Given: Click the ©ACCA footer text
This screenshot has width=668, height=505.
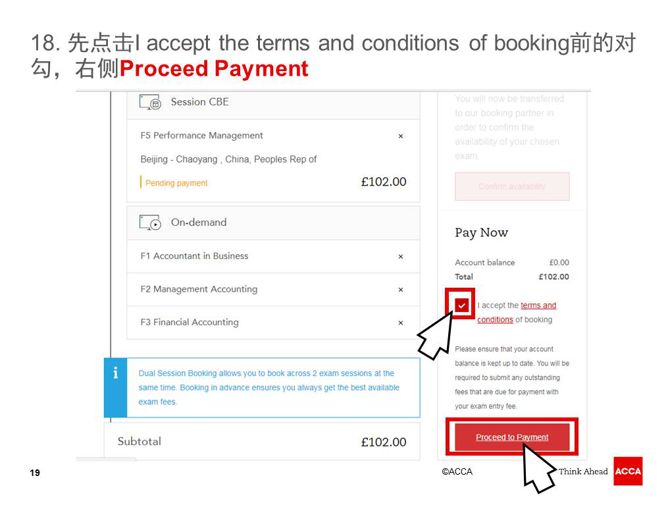Looking at the screenshot, I should 456,471.
